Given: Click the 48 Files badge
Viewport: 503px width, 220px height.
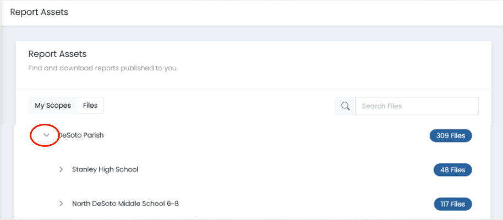Looking at the screenshot, I should 452,170.
